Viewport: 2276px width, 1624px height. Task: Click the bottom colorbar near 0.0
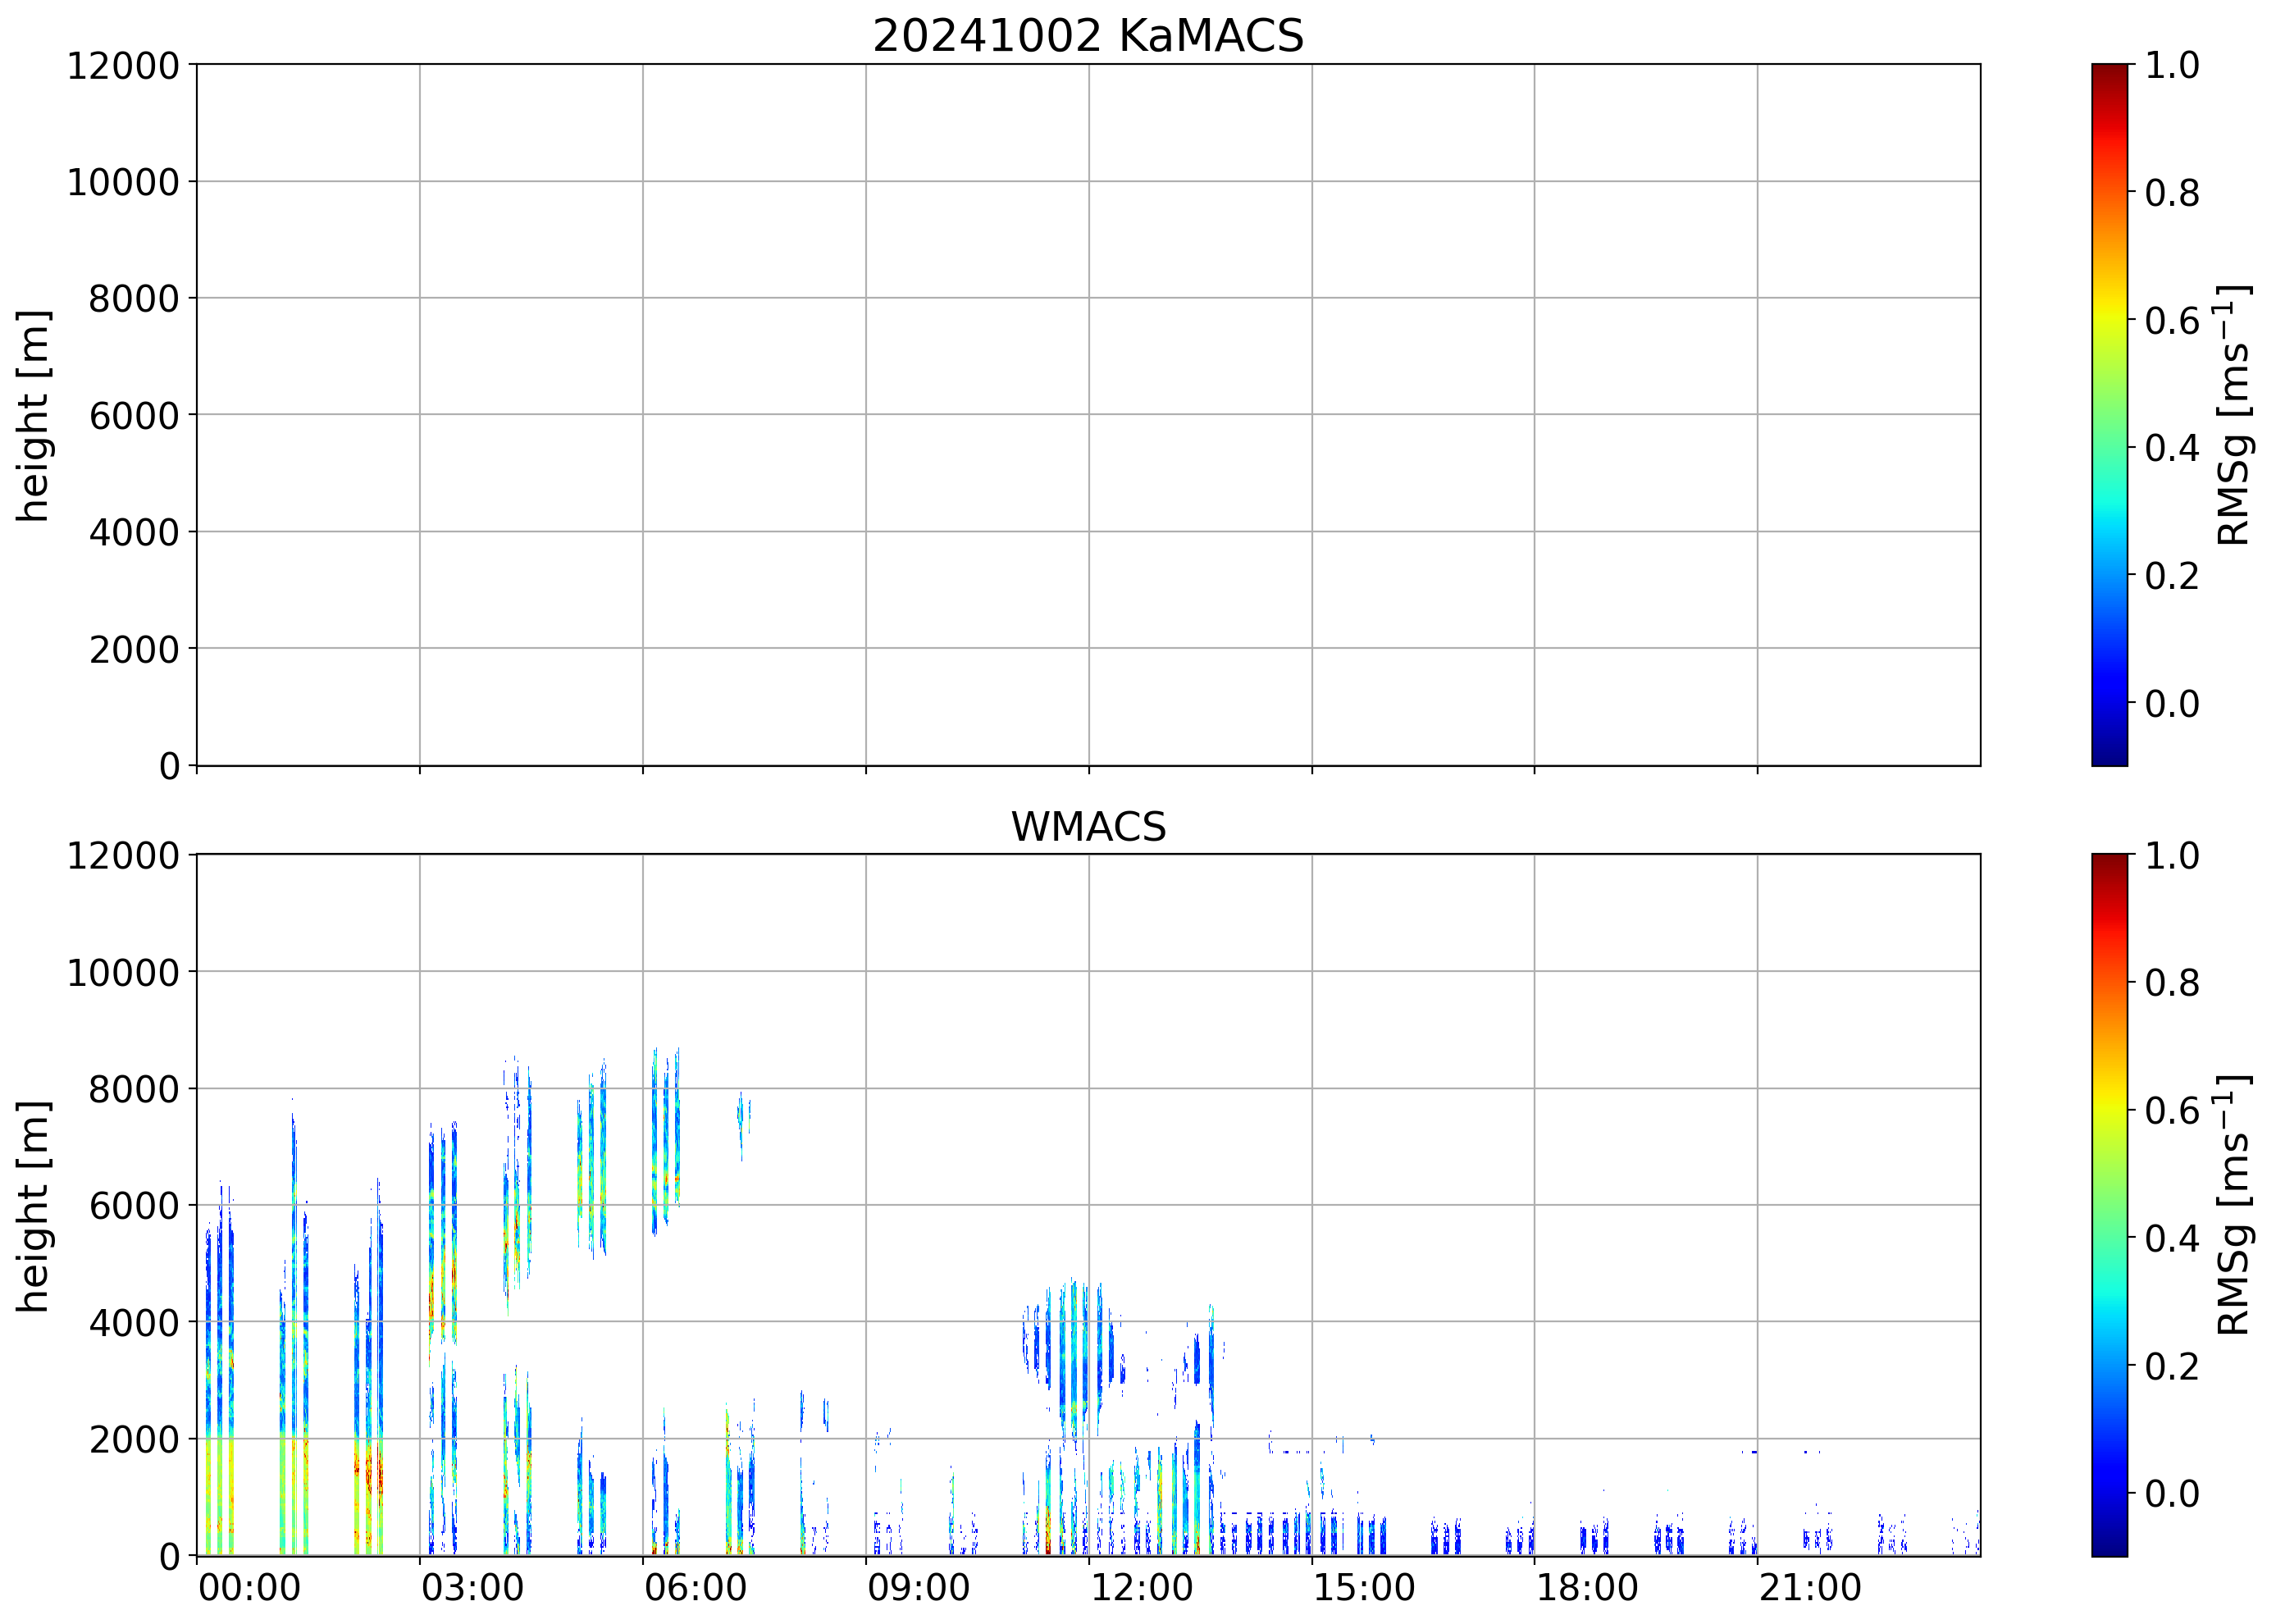coord(2109,1494)
